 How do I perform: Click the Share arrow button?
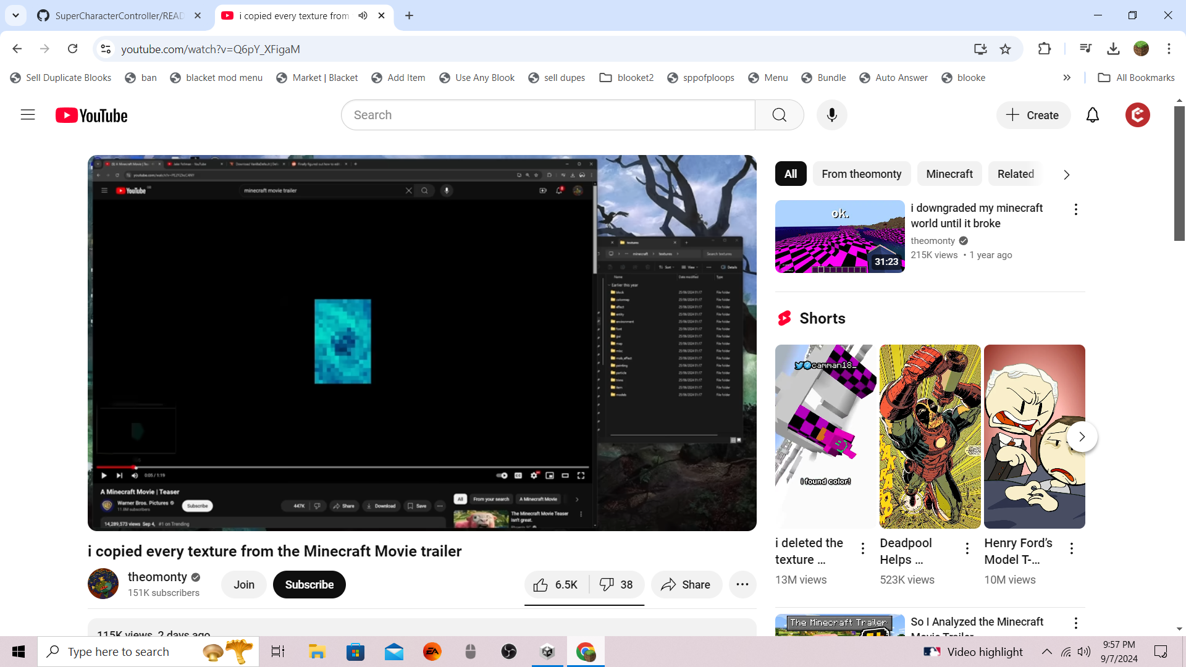[686, 584]
